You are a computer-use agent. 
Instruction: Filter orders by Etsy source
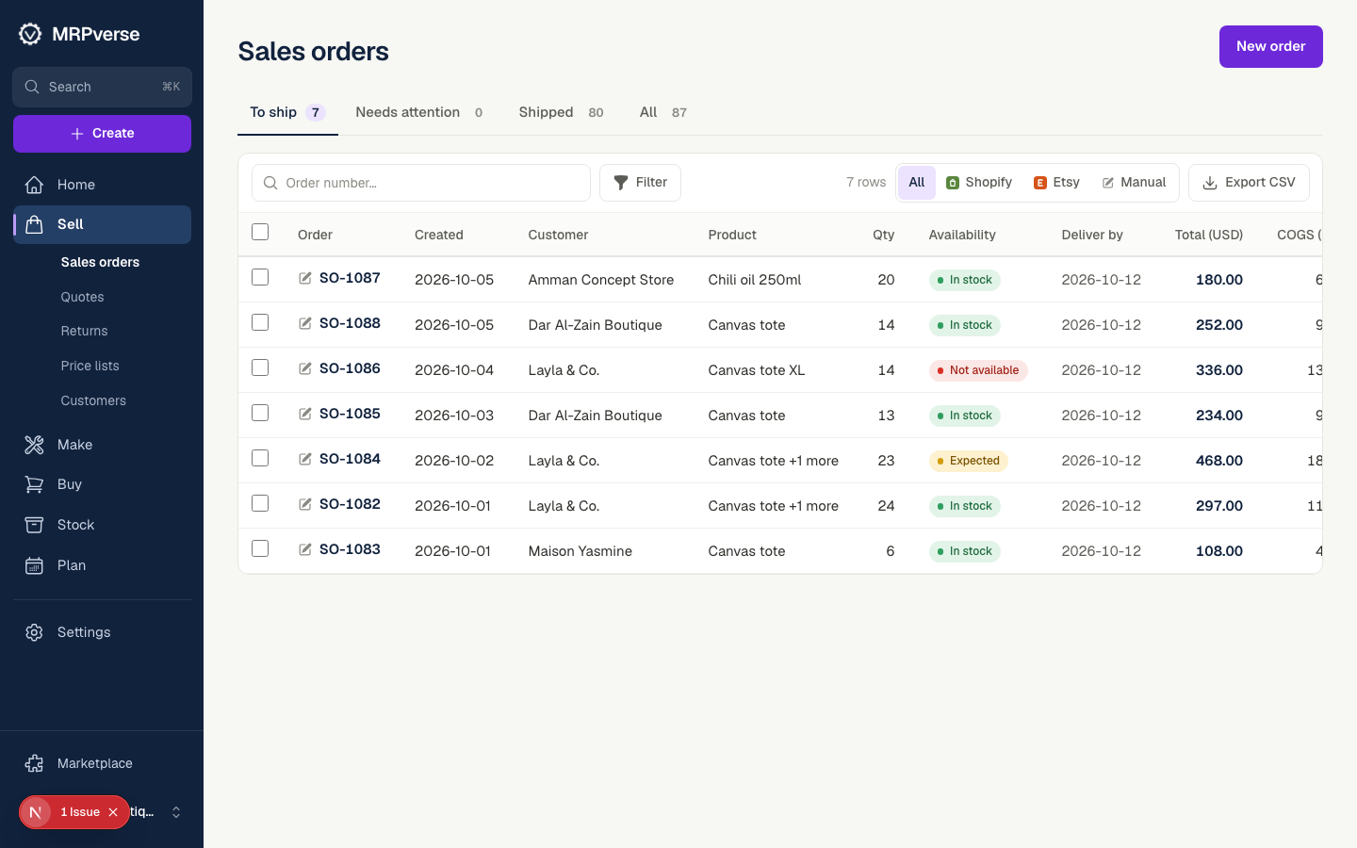(x=1057, y=183)
